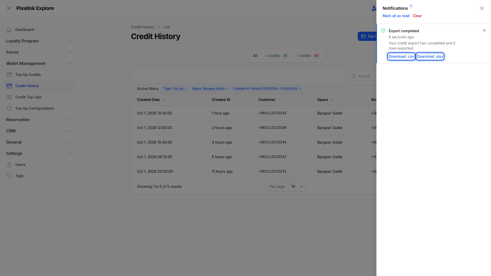Screen dimensions: 491x276
Task: Click the Pixalink Explore title
Action: [35, 8]
